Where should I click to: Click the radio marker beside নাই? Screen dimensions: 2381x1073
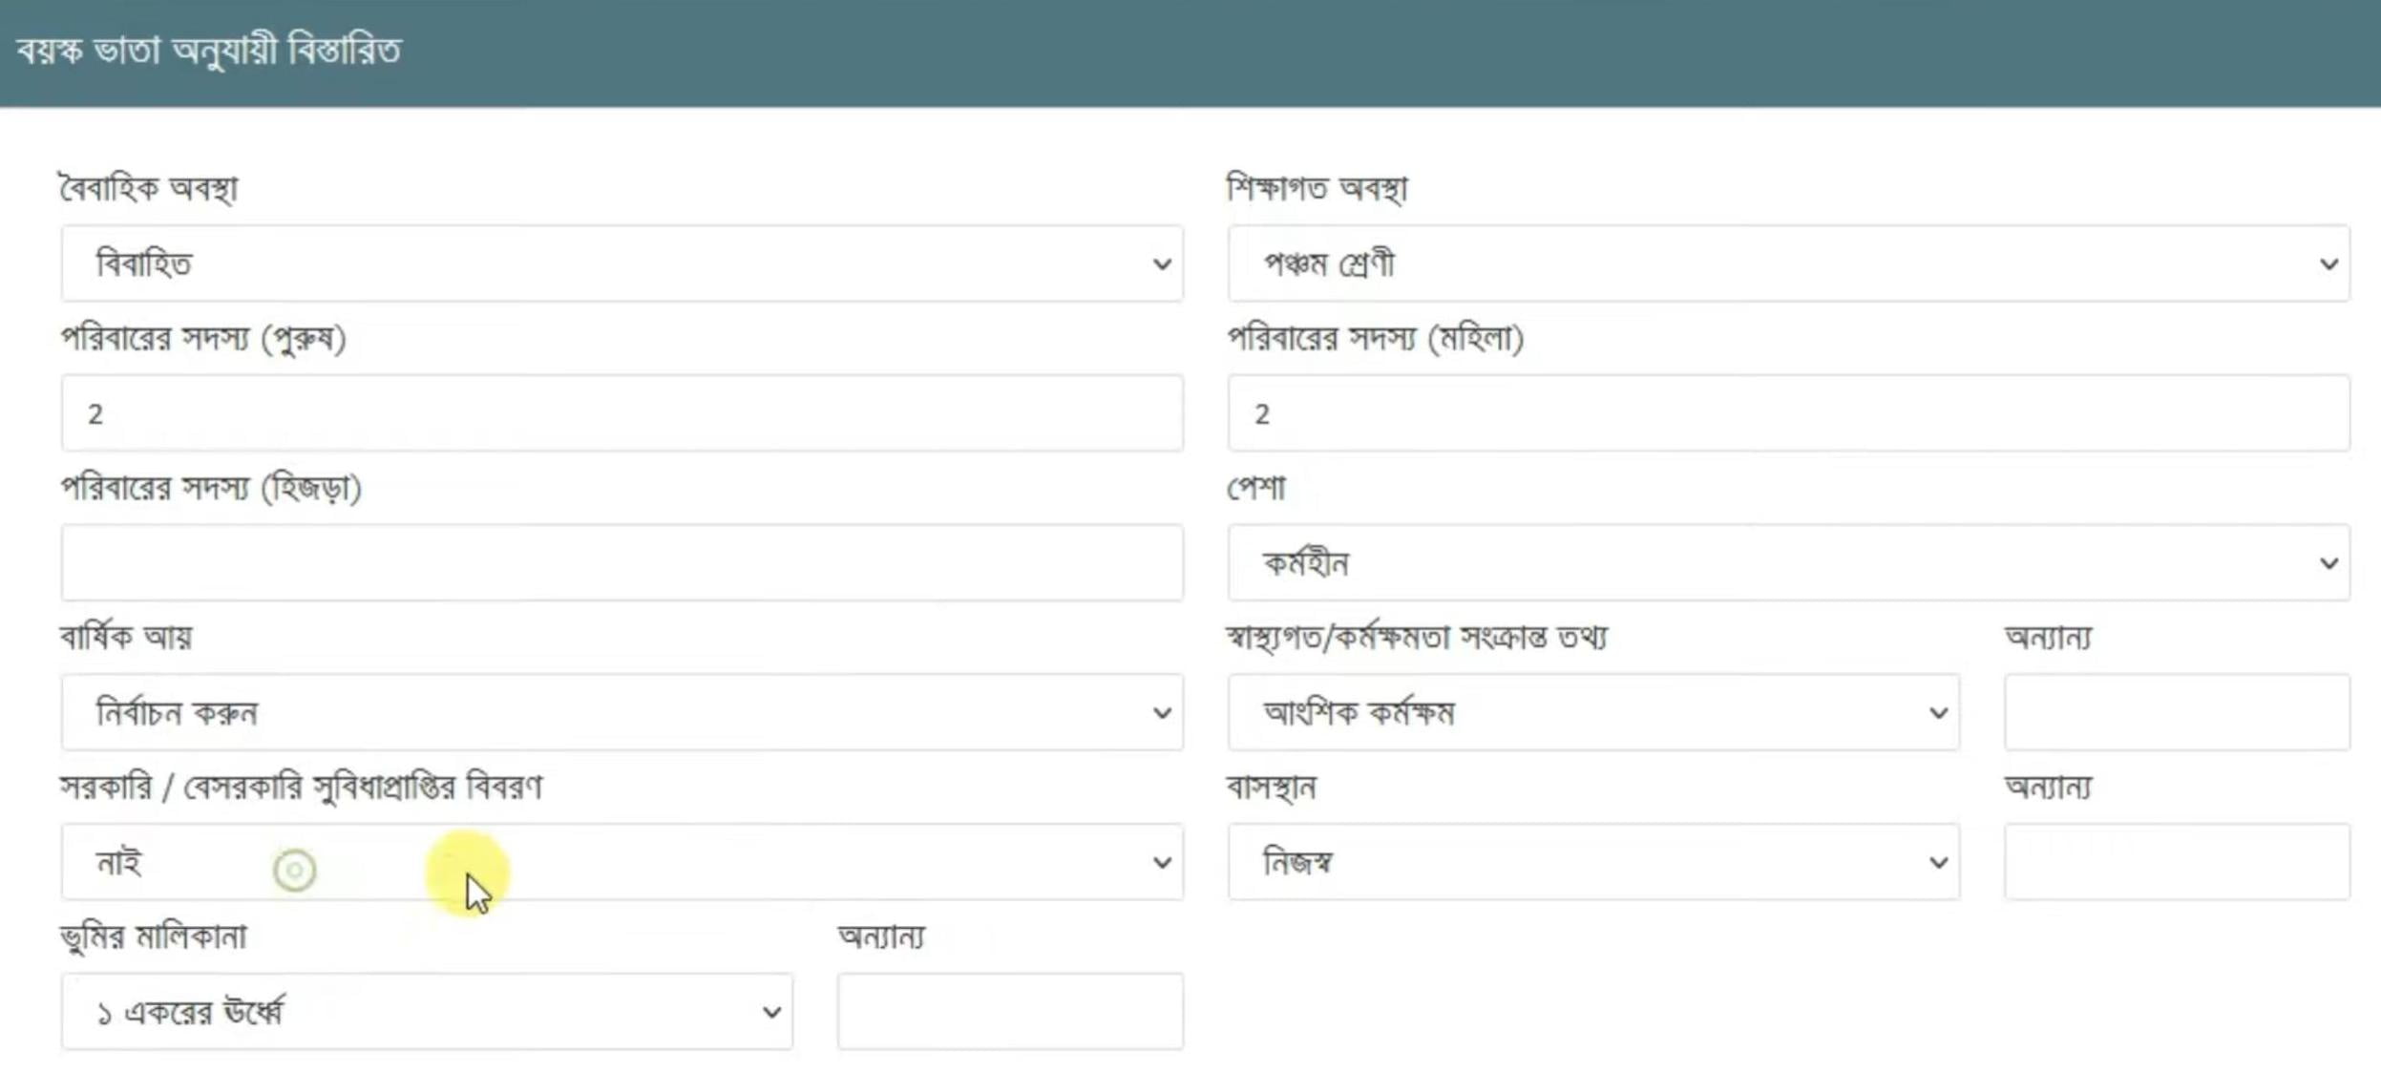coord(296,871)
